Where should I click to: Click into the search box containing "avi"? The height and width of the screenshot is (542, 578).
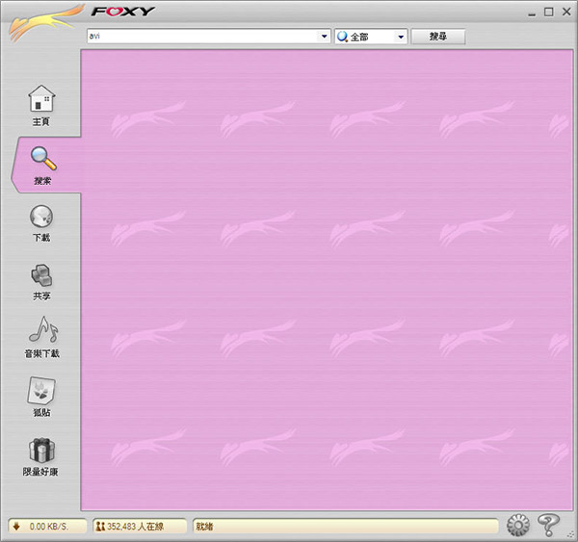point(202,37)
